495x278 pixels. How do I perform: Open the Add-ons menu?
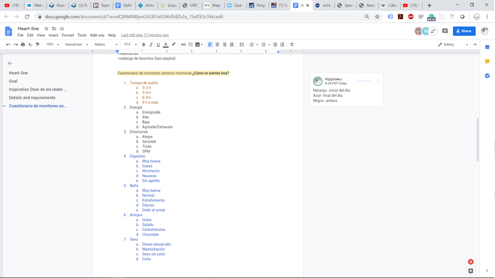pyautogui.click(x=97, y=35)
